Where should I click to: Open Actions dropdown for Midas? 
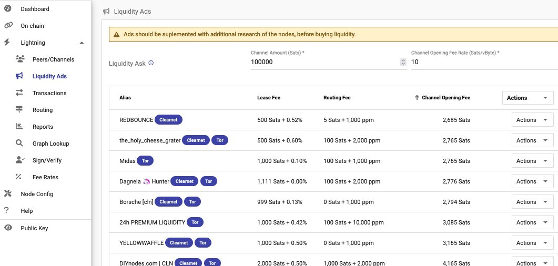click(532, 161)
